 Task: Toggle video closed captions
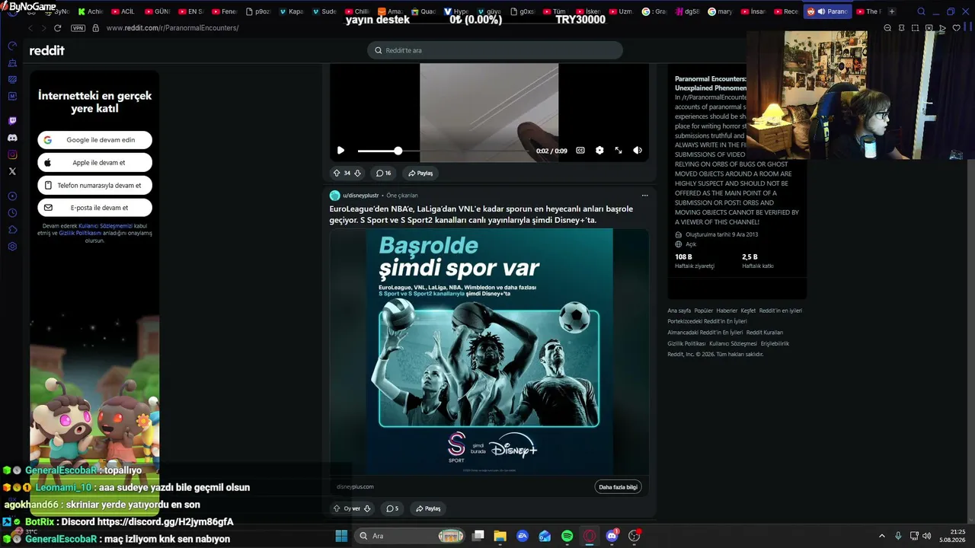(x=580, y=151)
